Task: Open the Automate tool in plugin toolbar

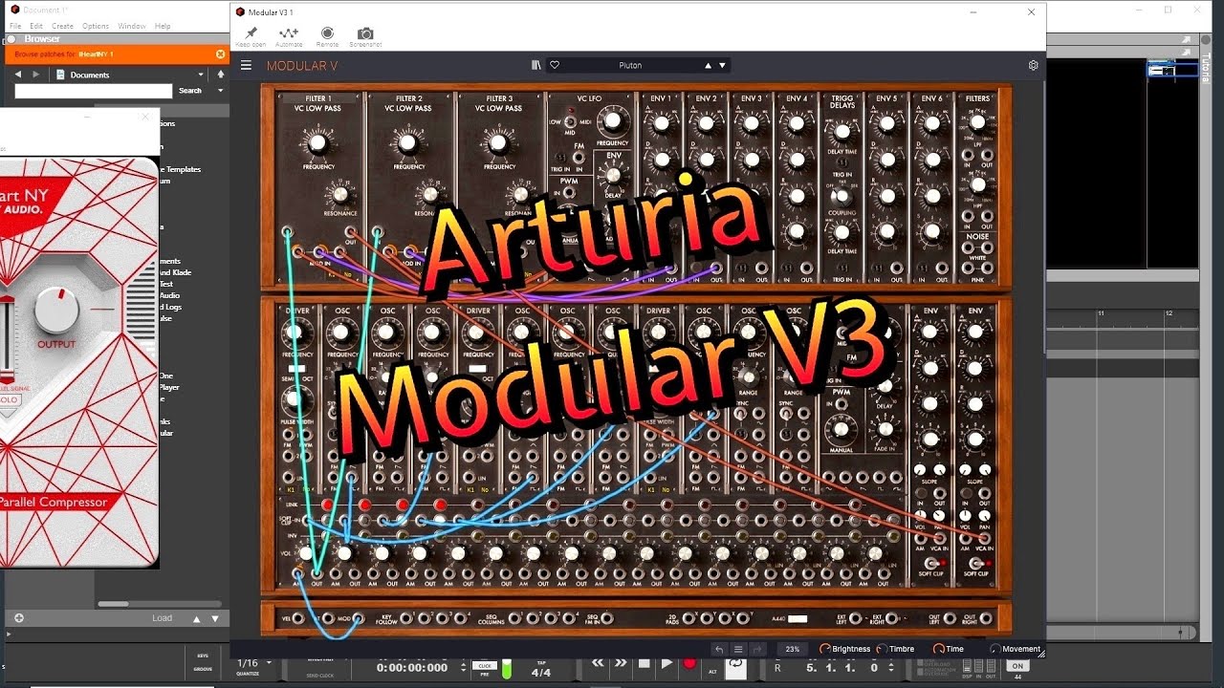Action: [289, 36]
